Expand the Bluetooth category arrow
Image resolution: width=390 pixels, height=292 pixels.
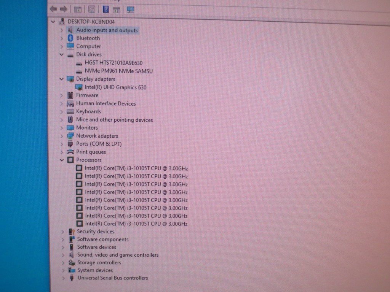(x=62, y=38)
